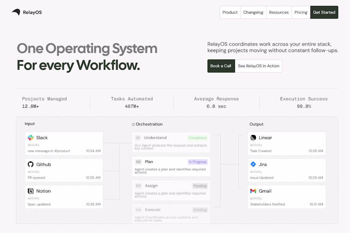Click the Pending badge on Assign step
Image resolution: width=350 pixels, height=233 pixels.
pyautogui.click(x=200, y=186)
